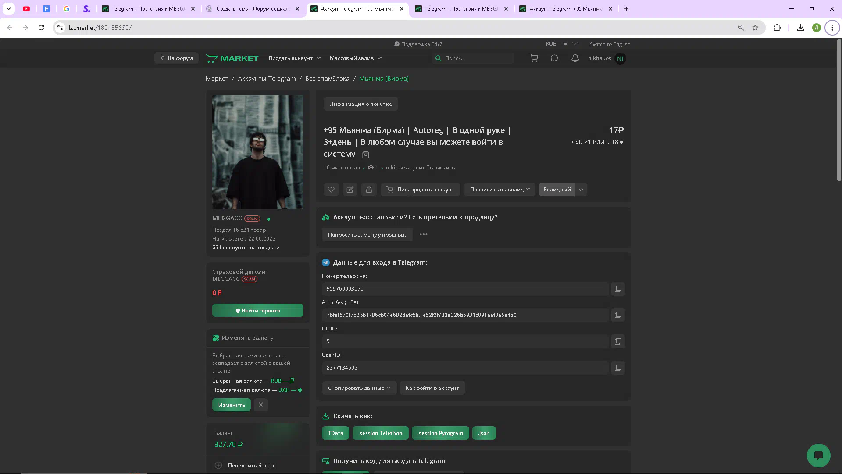This screenshot has height=474, width=842.
Task: Download account as TData
Action: 335,433
